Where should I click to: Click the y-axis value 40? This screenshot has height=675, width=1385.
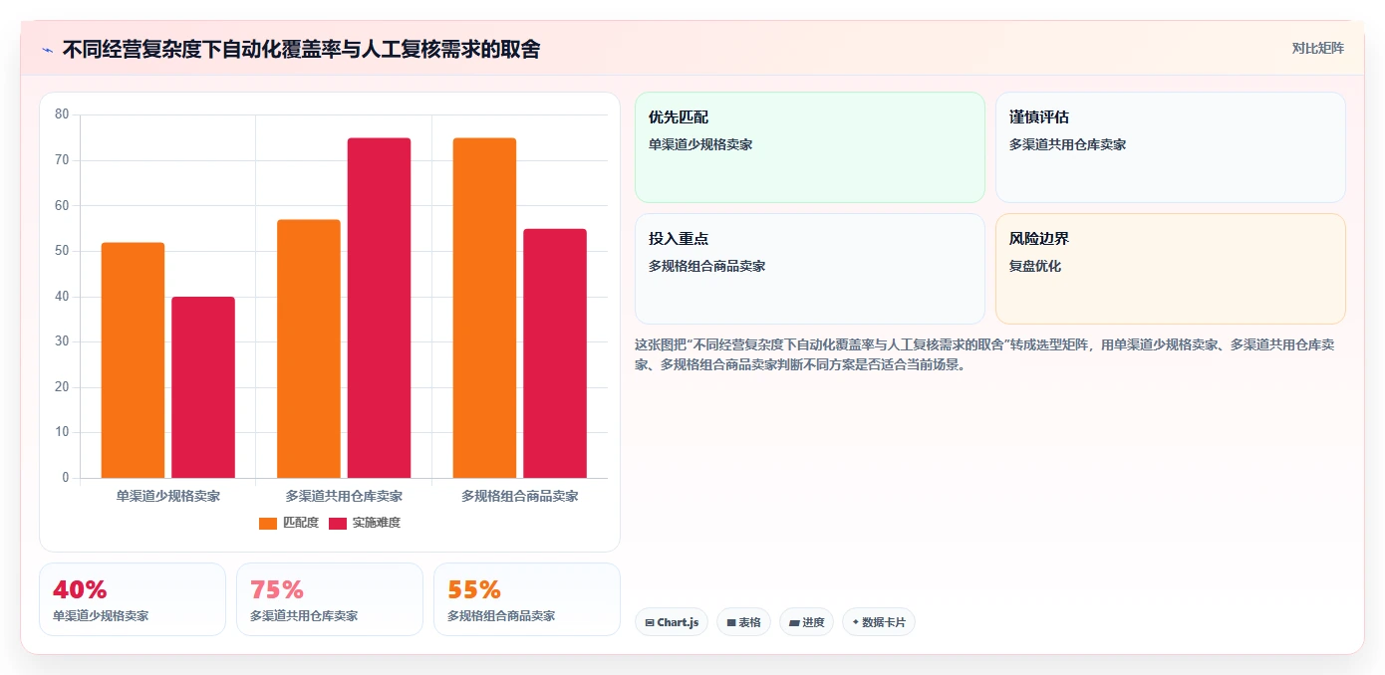tap(62, 297)
